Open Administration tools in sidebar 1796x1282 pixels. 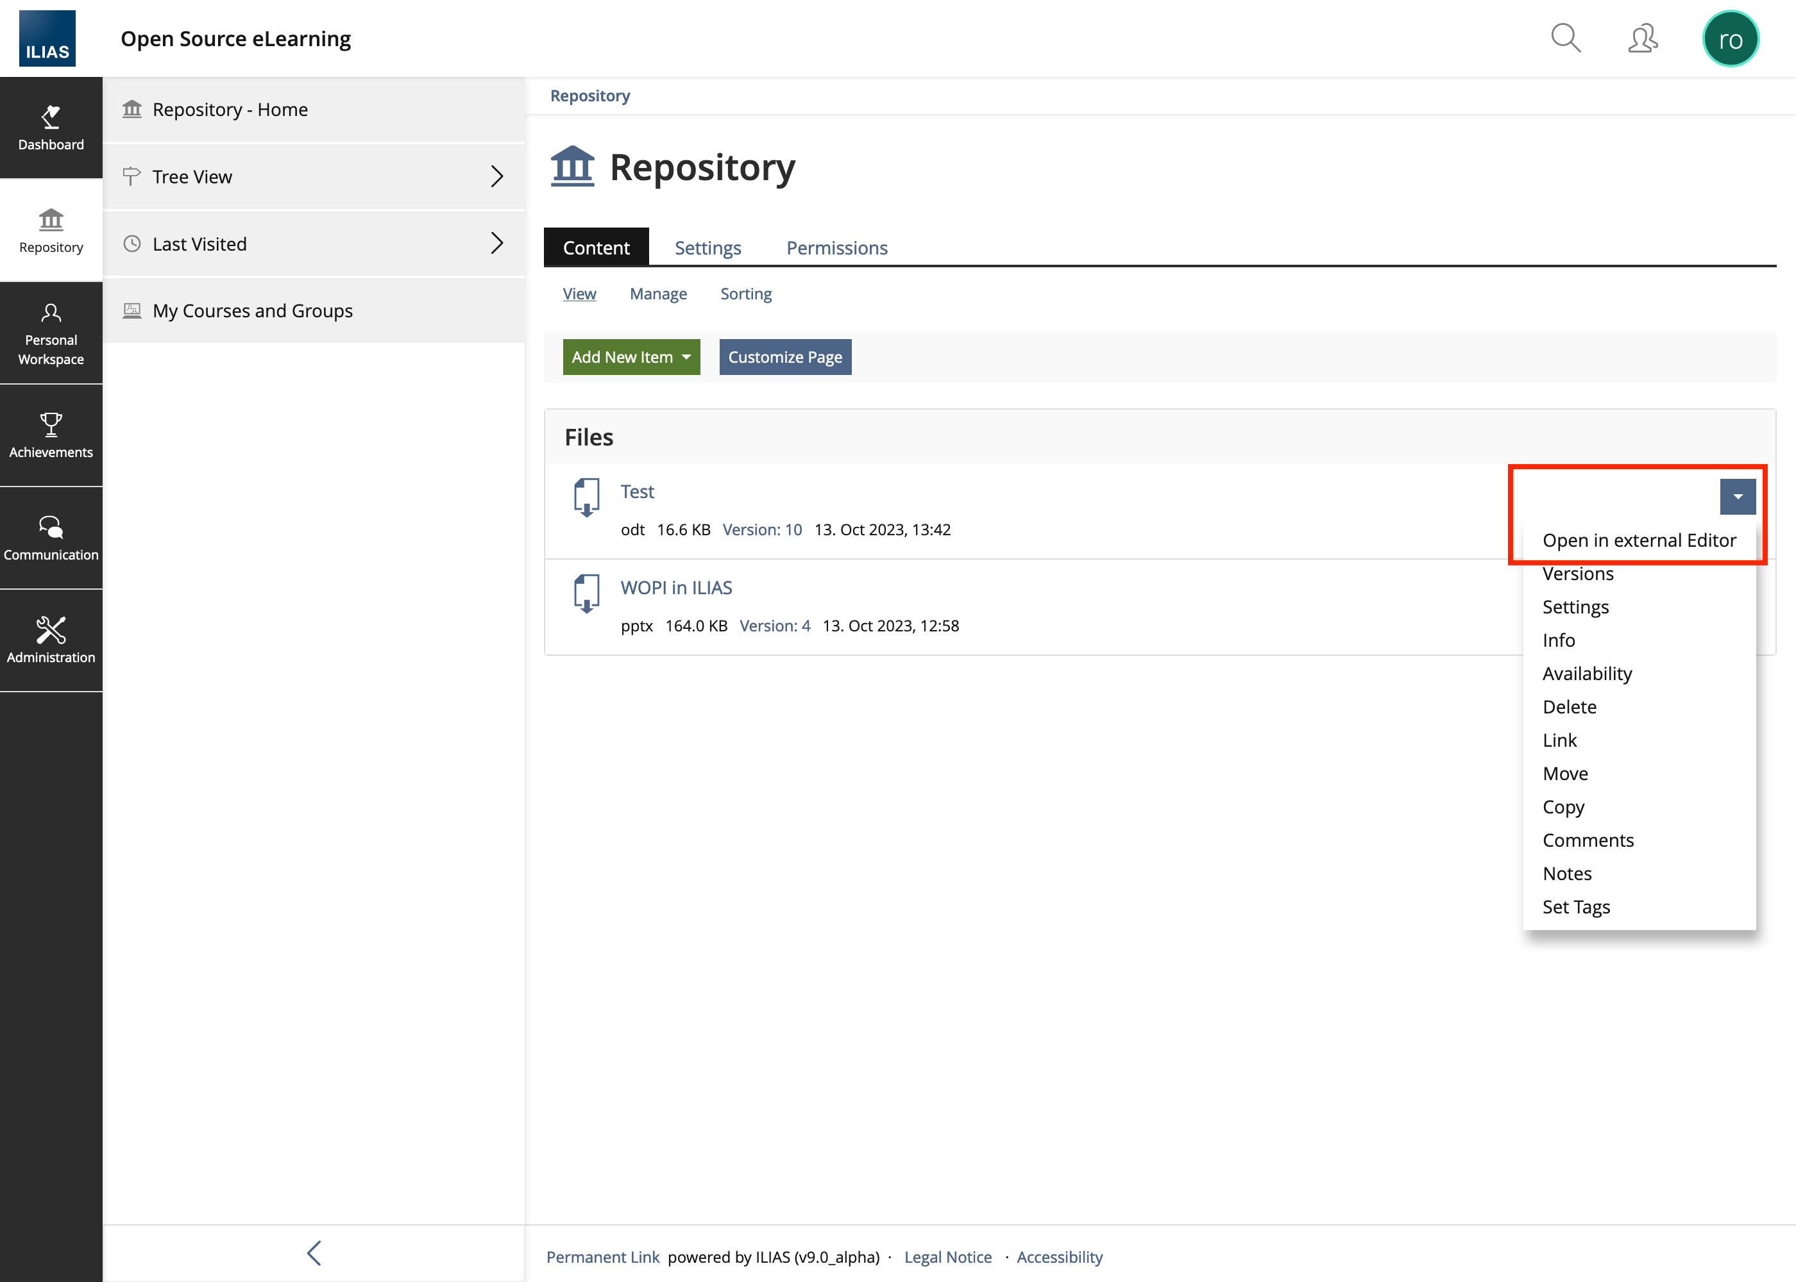51,640
